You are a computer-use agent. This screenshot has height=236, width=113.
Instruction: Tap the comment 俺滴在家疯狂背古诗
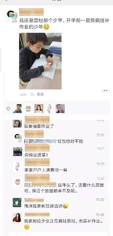pyautogui.click(x=46, y=206)
